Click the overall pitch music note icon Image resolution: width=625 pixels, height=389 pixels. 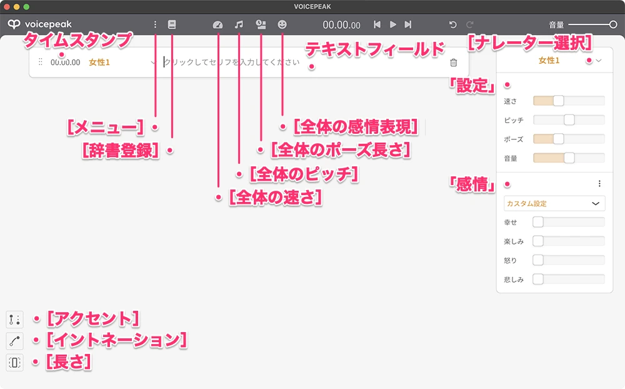239,25
